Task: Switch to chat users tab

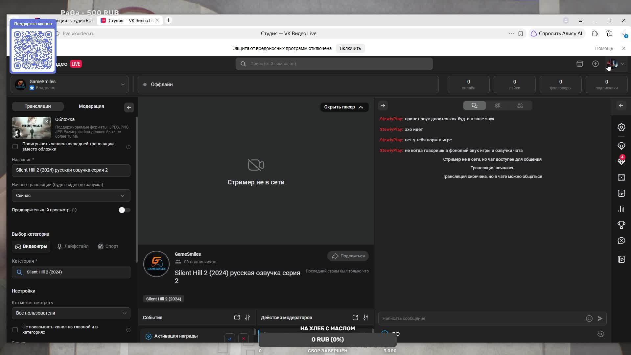Action: pos(520,106)
